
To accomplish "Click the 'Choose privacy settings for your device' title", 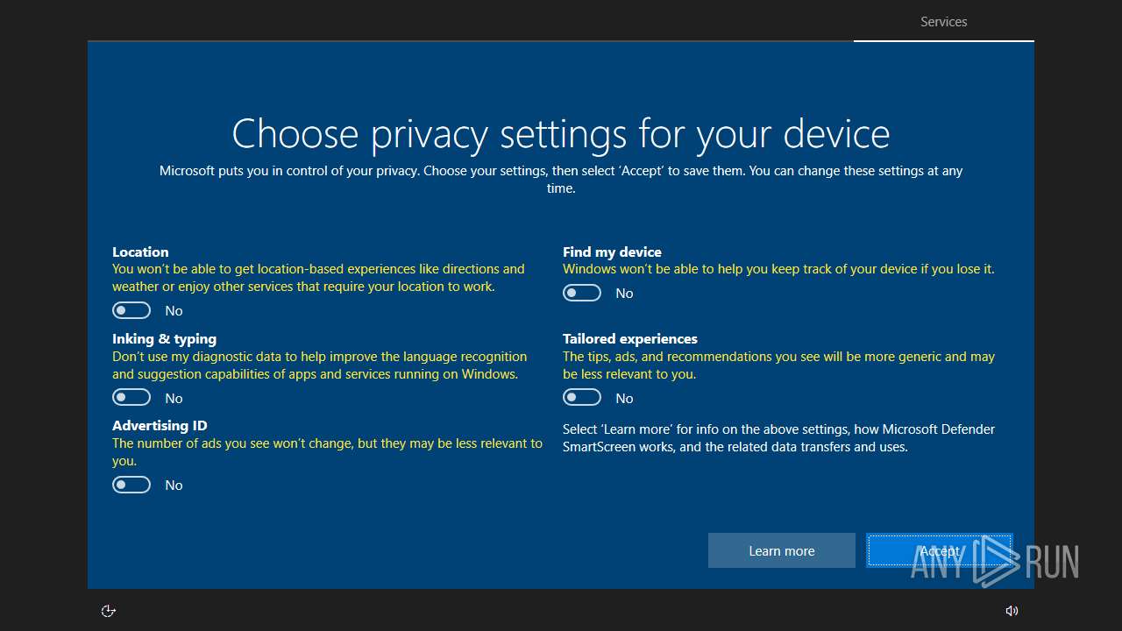I will 561,134.
